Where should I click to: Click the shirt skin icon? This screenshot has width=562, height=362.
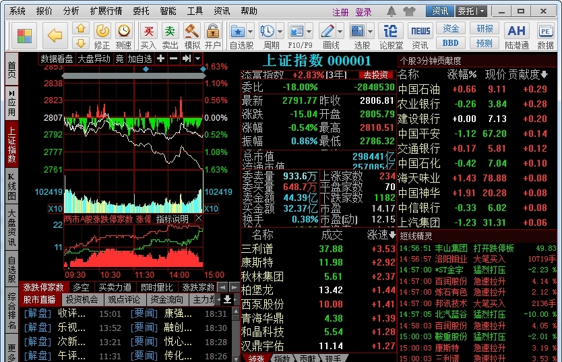tap(409, 11)
